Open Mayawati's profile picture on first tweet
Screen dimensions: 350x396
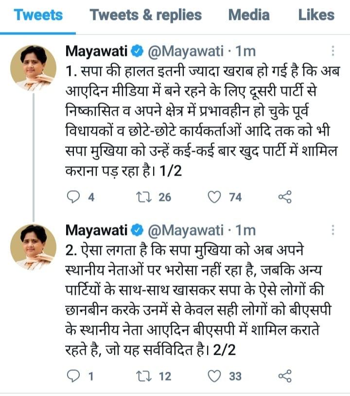pyautogui.click(x=33, y=68)
